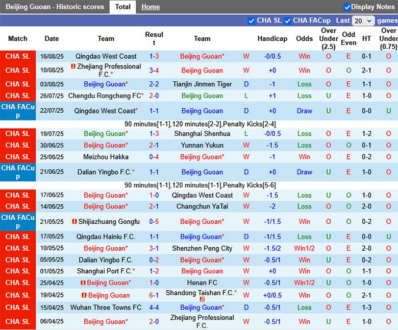Image resolution: width=398 pixels, height=330 pixels.
Task: Click the Odds column header
Action: click(304, 39)
